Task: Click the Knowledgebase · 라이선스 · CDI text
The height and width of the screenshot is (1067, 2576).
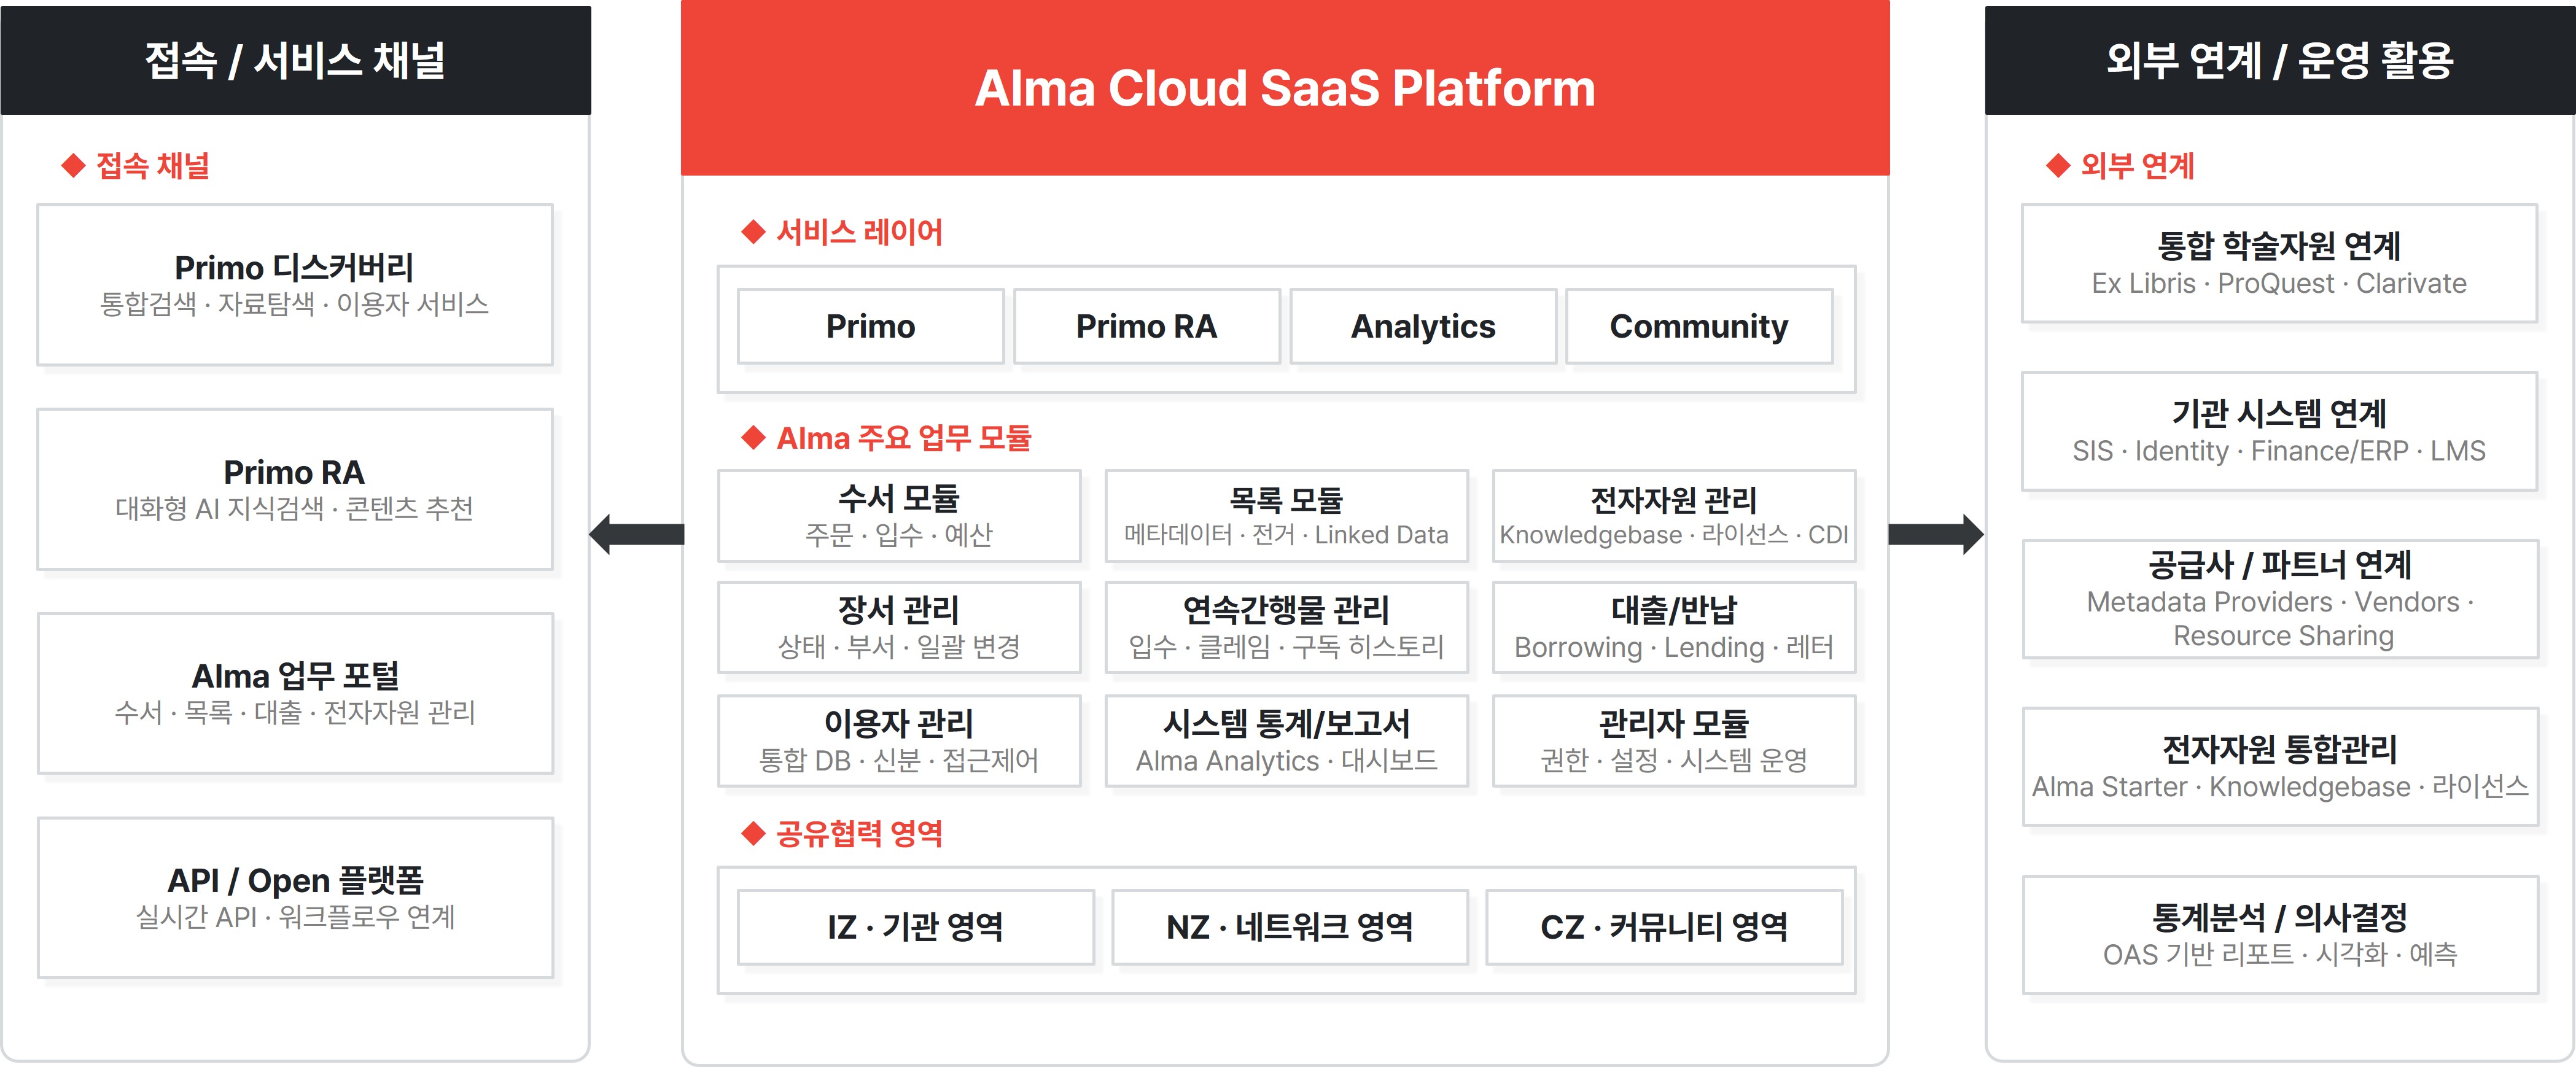Action: click(x=1674, y=535)
